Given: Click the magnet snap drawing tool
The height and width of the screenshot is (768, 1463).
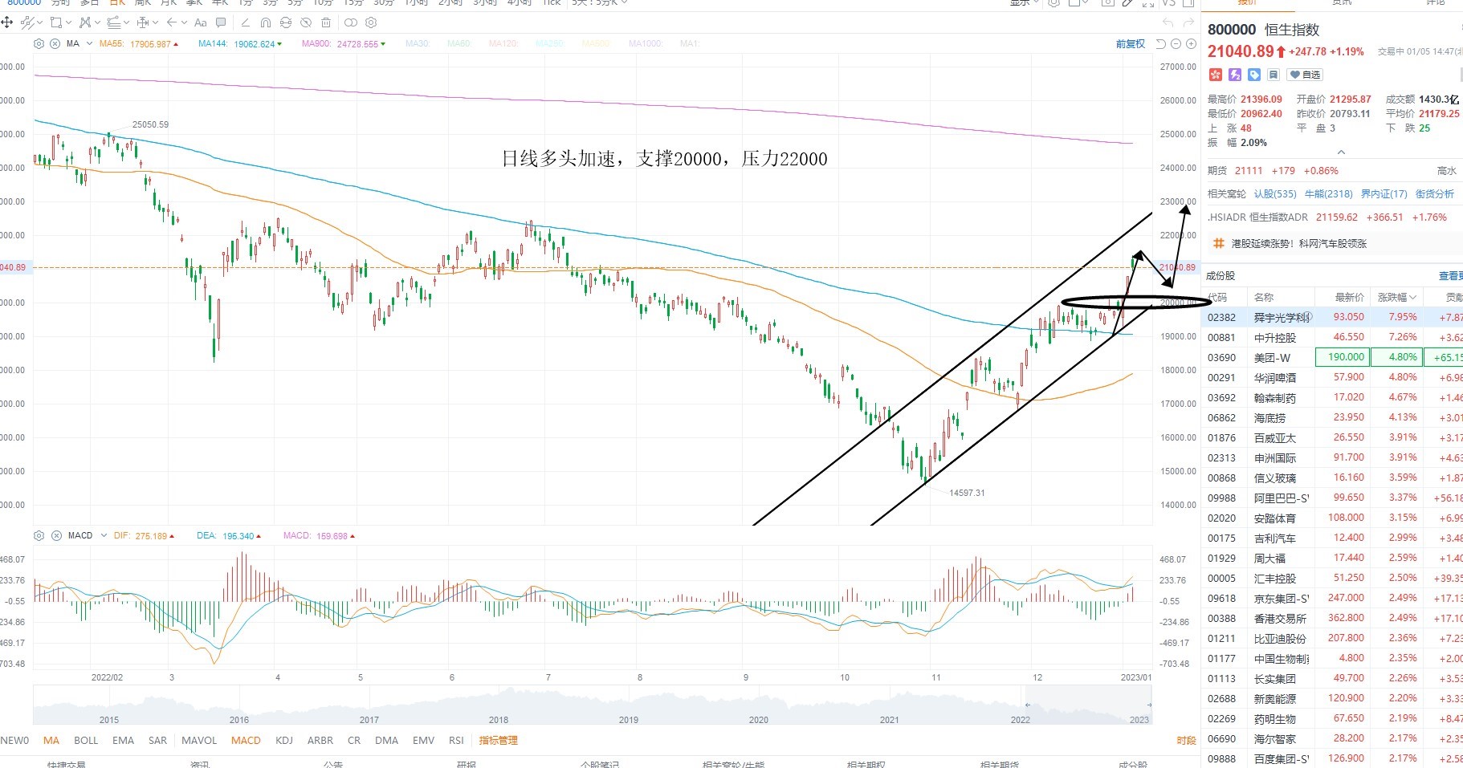Looking at the screenshot, I should pos(266,22).
